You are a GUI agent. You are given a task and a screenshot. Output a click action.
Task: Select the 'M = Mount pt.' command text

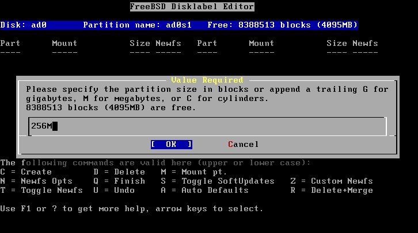194,172
